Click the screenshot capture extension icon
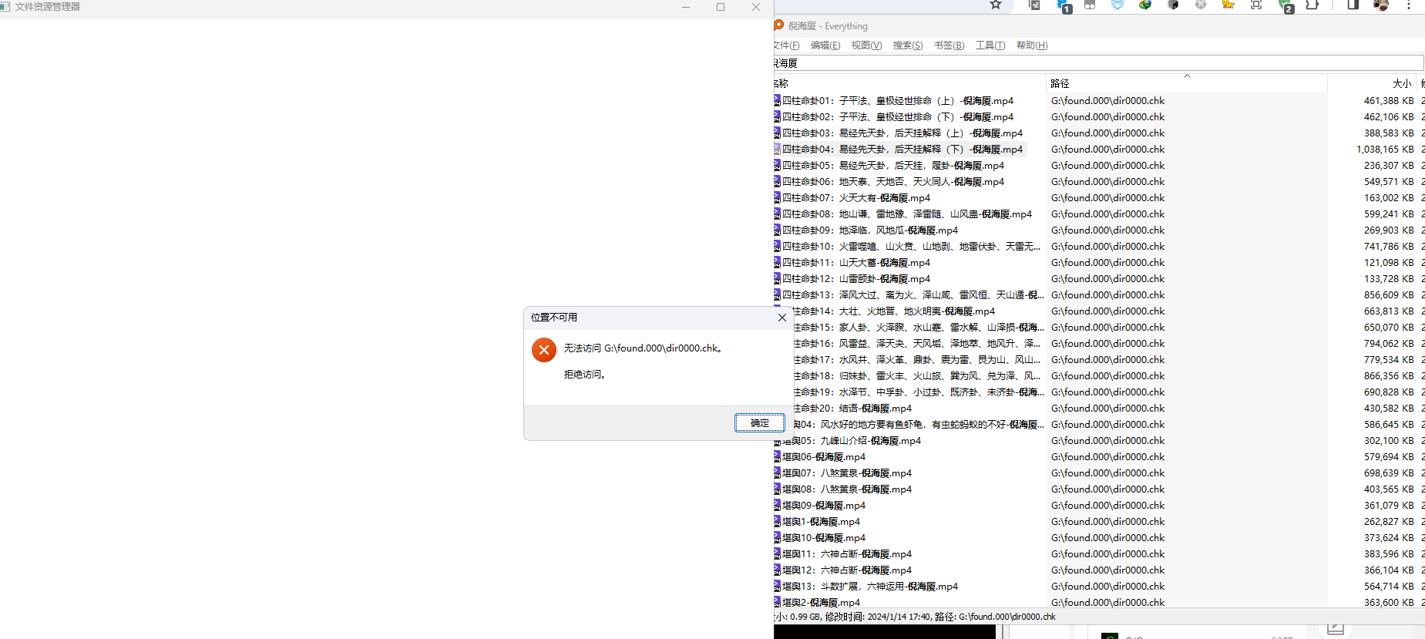Screen dimensions: 1425x639 click(1256, 5)
